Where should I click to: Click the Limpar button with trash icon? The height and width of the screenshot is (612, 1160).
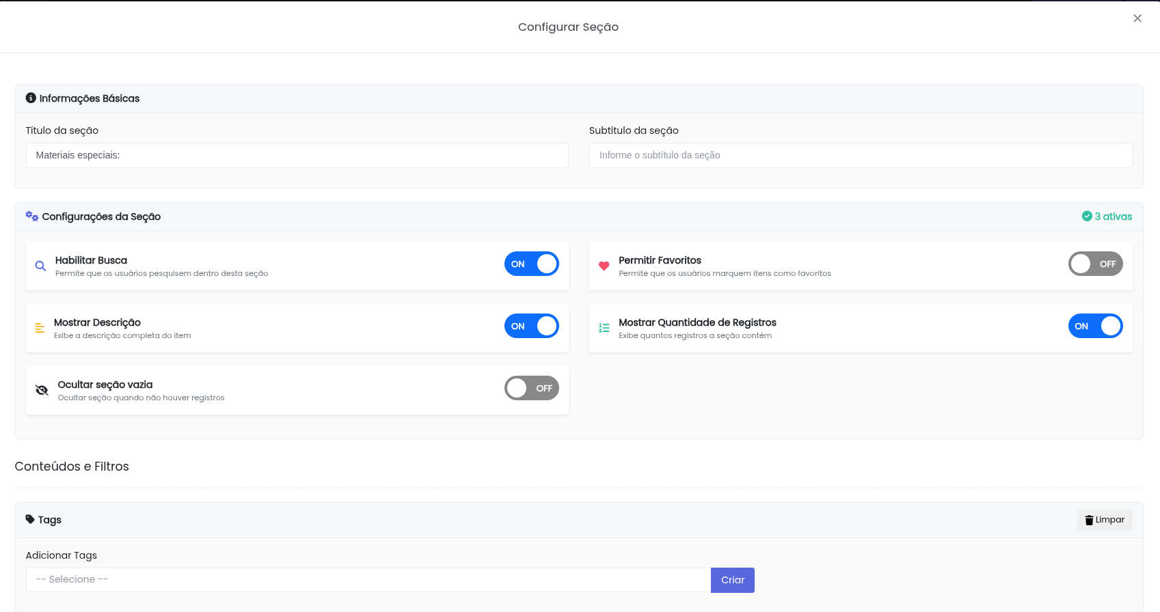1105,520
